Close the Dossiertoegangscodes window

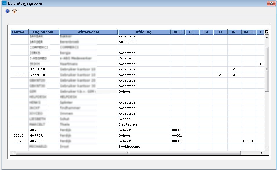point(271,3)
